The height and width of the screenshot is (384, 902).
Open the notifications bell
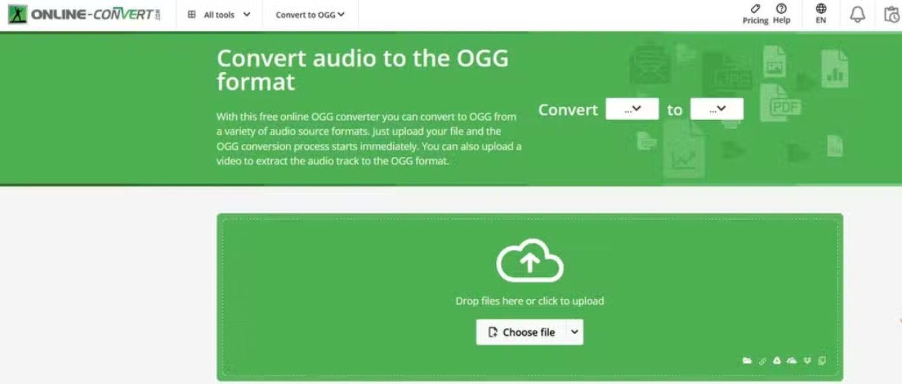click(x=857, y=15)
